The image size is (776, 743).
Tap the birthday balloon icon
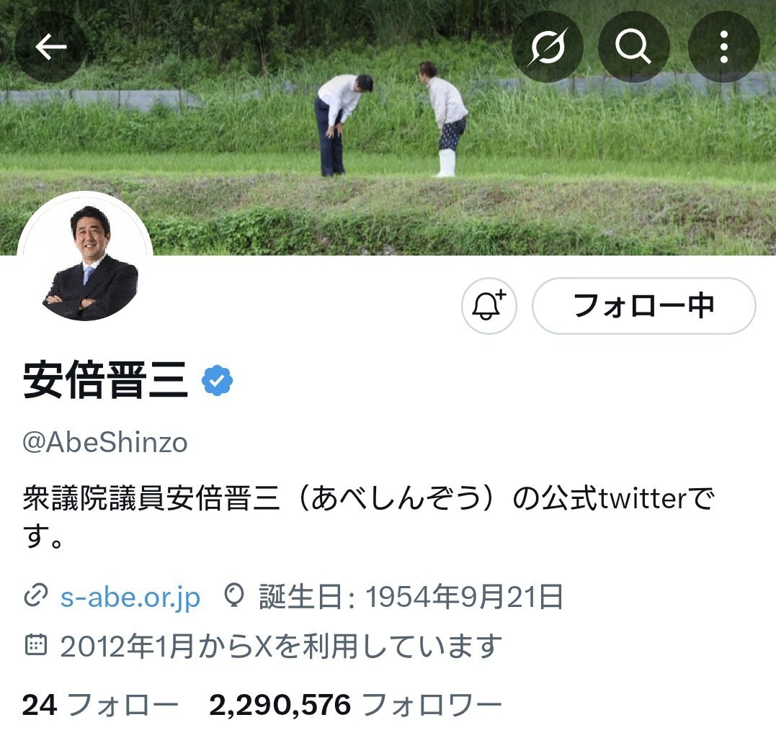pyautogui.click(x=234, y=595)
